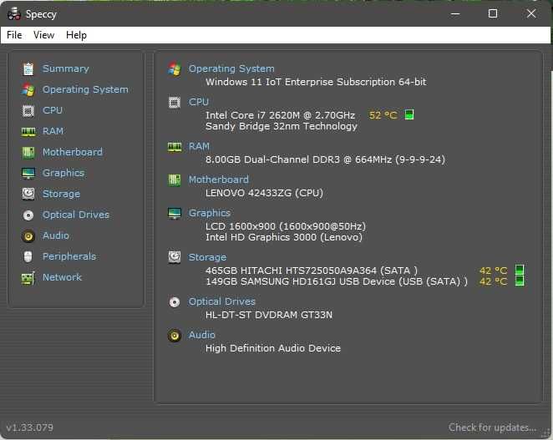Go to Optical Drives in sidebar
This screenshot has height=440, width=553.
(76, 215)
